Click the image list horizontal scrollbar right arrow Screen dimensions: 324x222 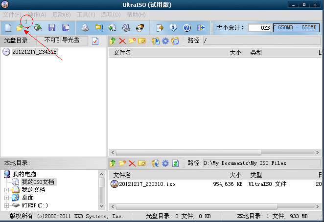click(317, 152)
